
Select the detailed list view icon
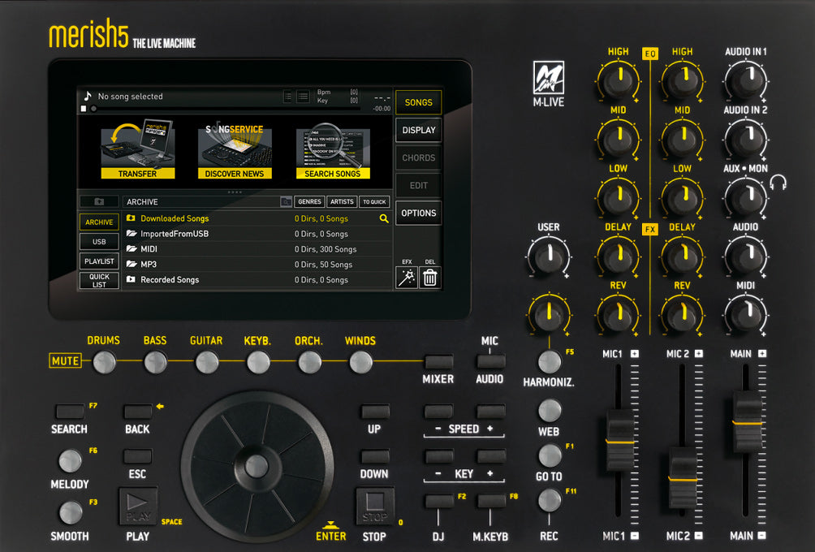(x=301, y=95)
